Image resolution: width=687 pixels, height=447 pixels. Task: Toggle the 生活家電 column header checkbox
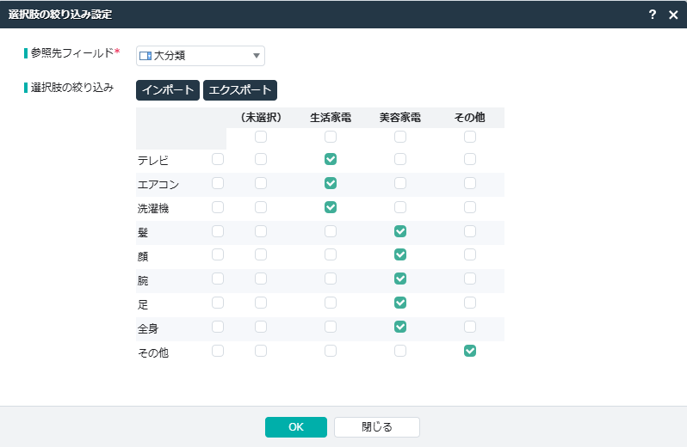point(331,137)
